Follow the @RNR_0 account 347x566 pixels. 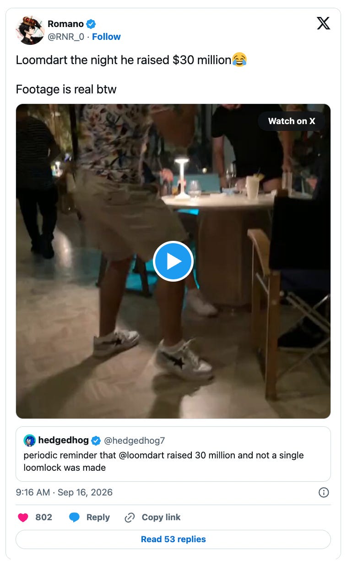[x=106, y=37]
